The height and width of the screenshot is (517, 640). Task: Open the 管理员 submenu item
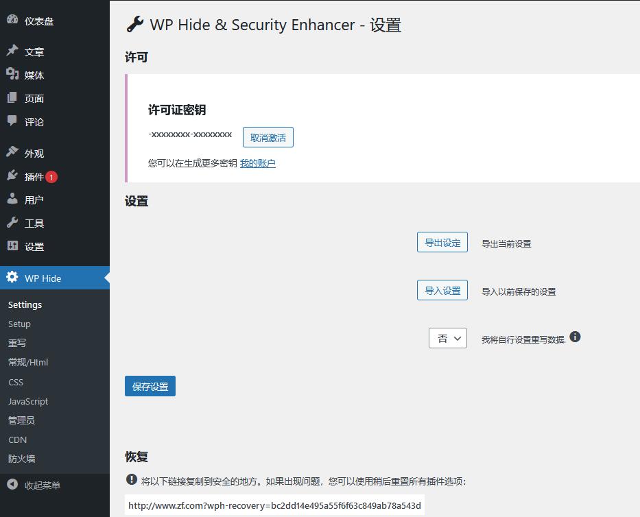21,420
